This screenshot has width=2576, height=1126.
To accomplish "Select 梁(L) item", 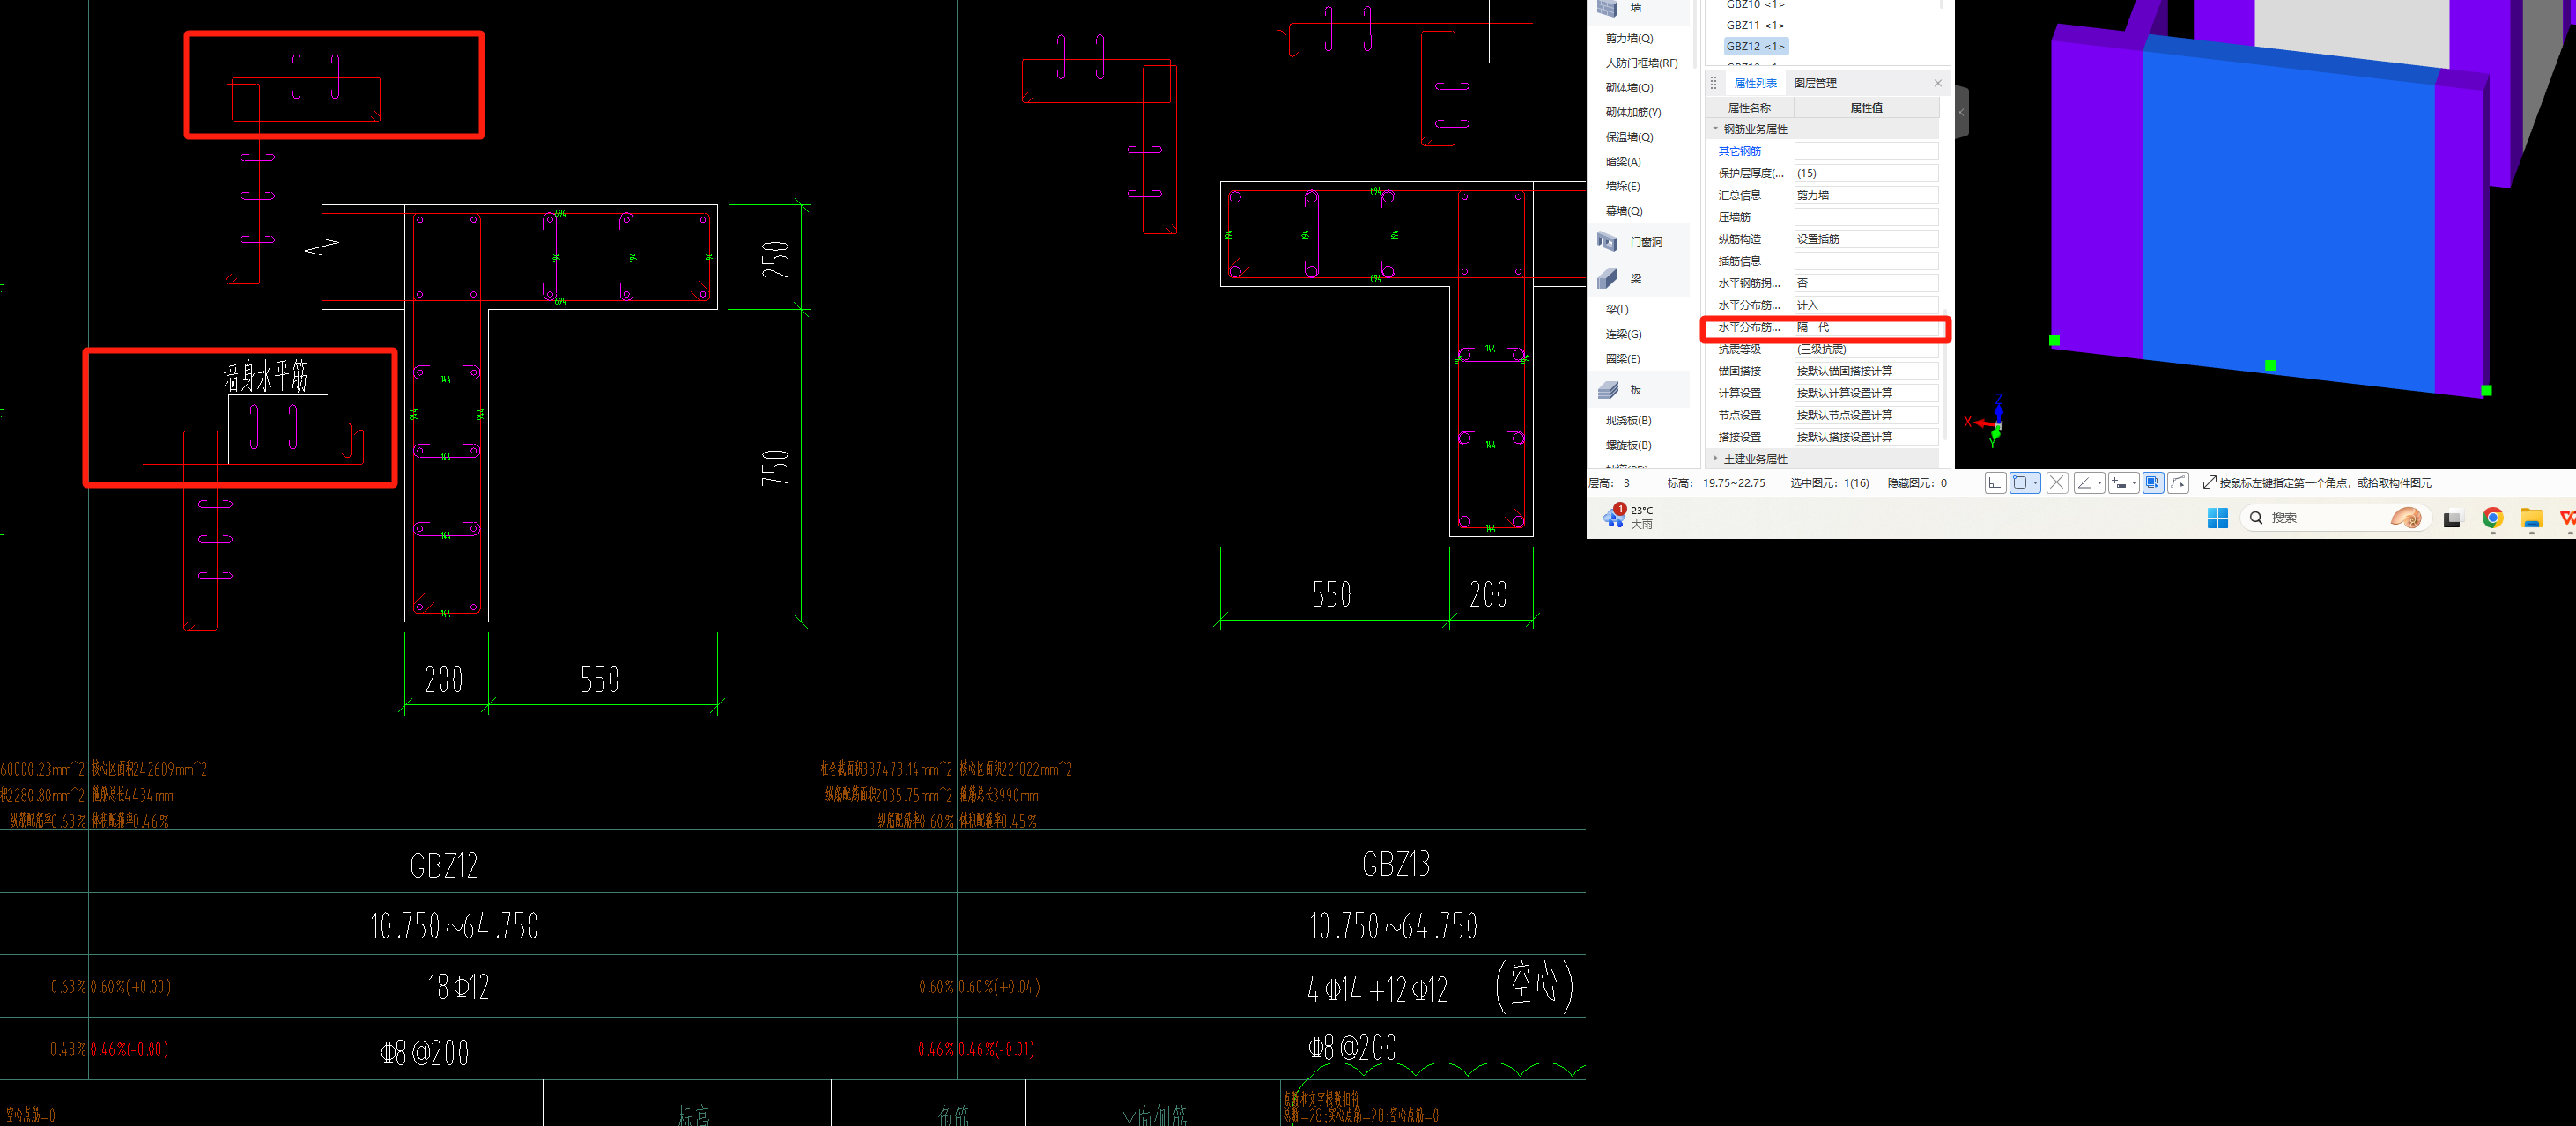I will pos(1617,310).
